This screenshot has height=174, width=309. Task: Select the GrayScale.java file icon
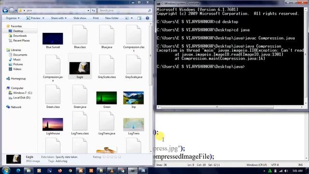coord(134,64)
